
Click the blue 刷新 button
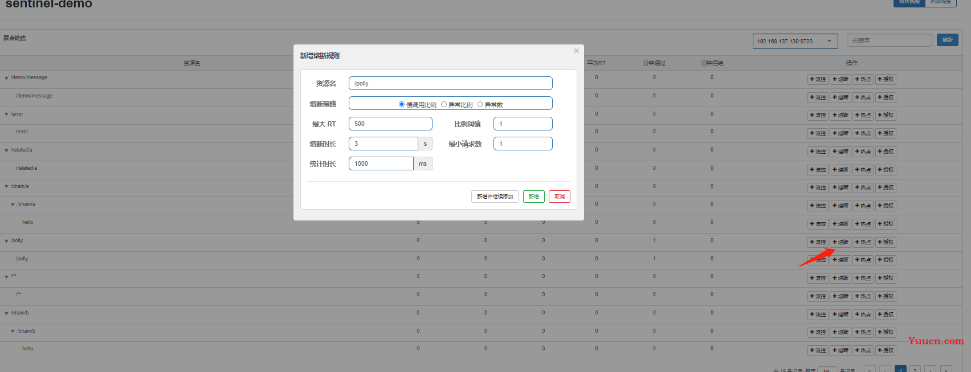pyautogui.click(x=947, y=40)
